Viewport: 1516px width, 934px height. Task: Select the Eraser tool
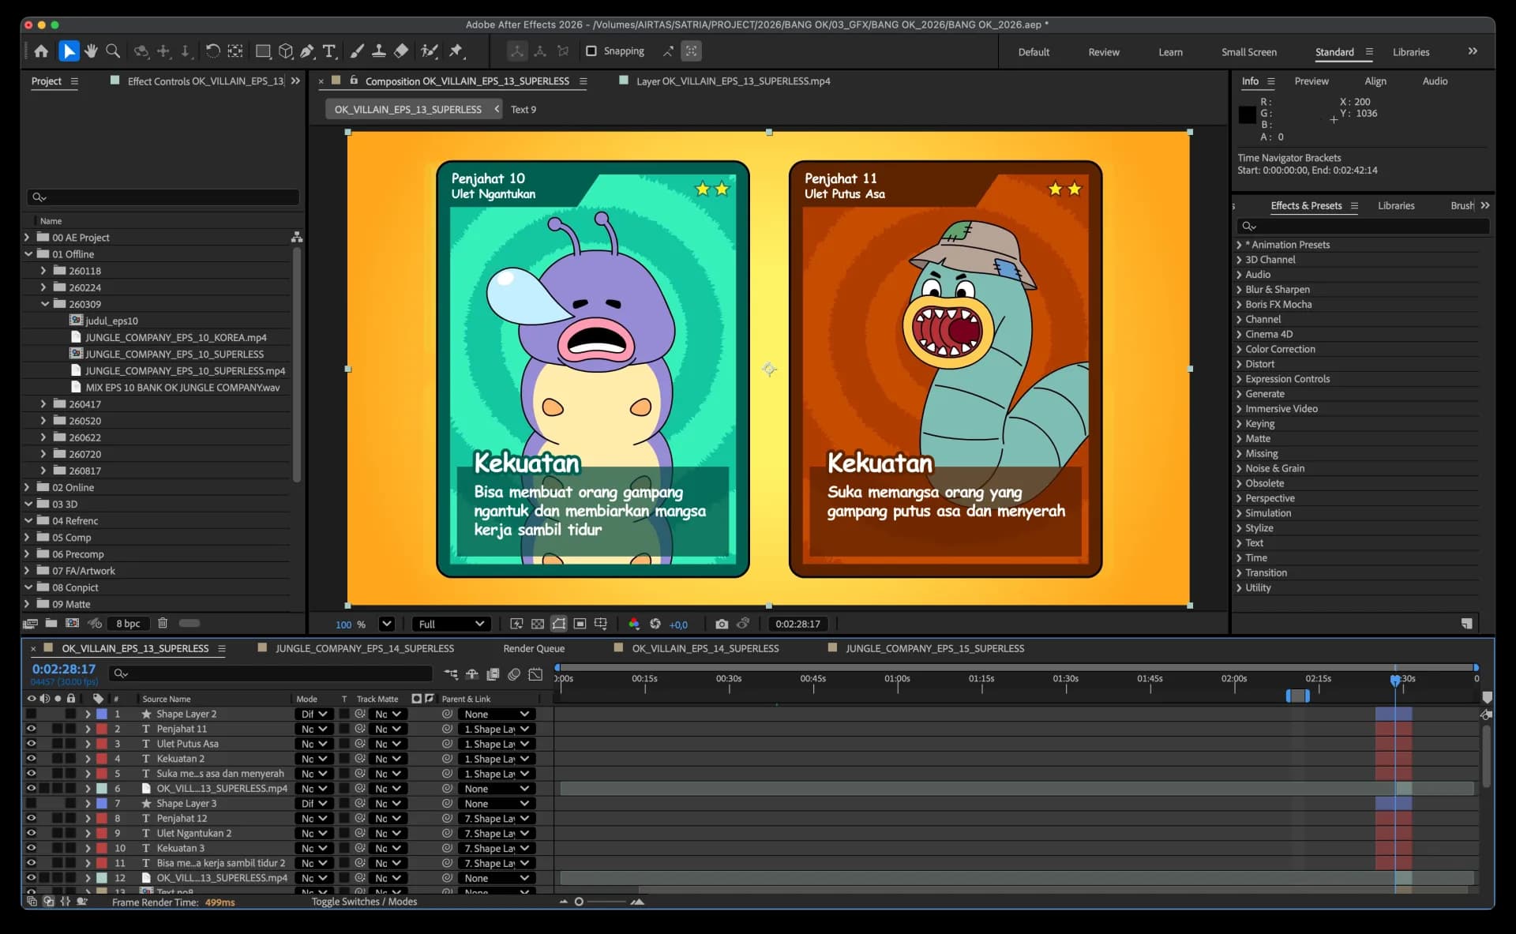click(401, 51)
